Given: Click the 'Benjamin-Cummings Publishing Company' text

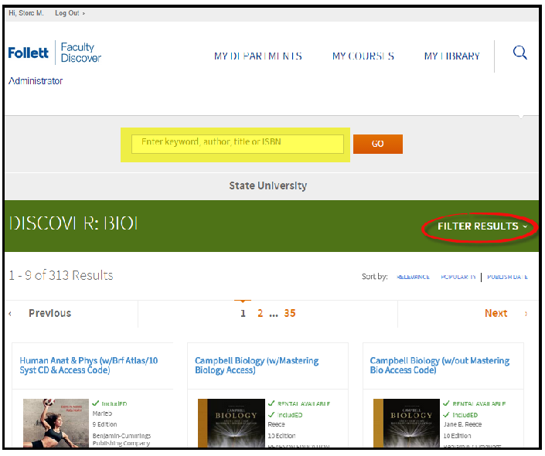Looking at the screenshot, I should click(x=121, y=439).
